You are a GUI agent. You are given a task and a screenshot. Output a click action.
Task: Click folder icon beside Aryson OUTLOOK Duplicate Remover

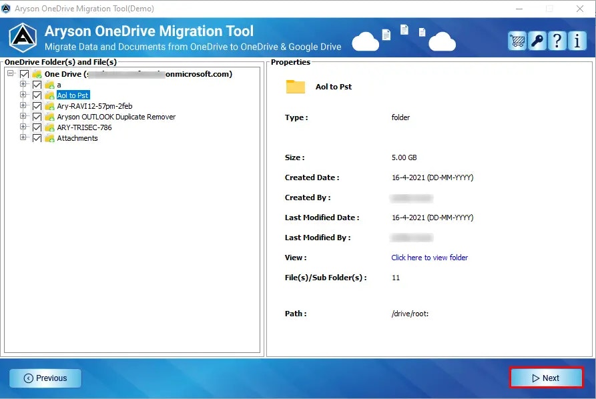50,117
